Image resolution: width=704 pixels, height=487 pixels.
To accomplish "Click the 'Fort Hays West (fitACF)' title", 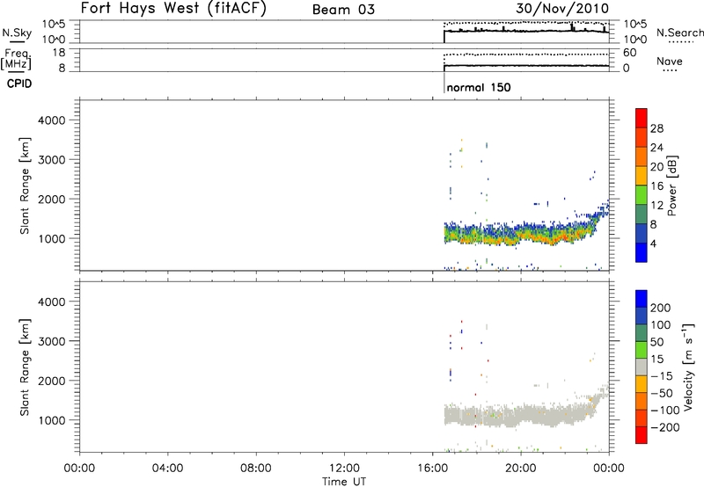I will [x=173, y=8].
